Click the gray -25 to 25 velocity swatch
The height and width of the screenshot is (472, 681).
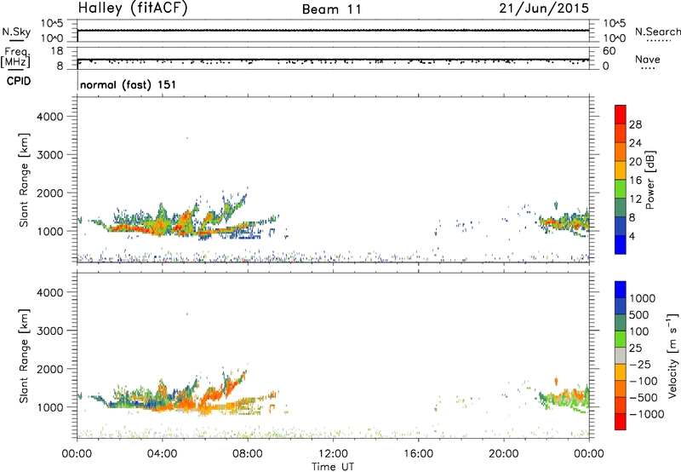pos(621,355)
